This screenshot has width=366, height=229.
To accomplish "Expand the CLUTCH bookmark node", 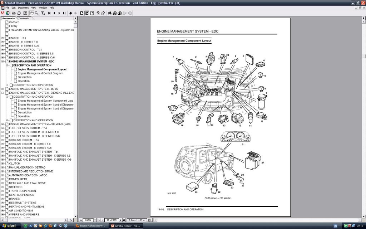I will (3, 164).
